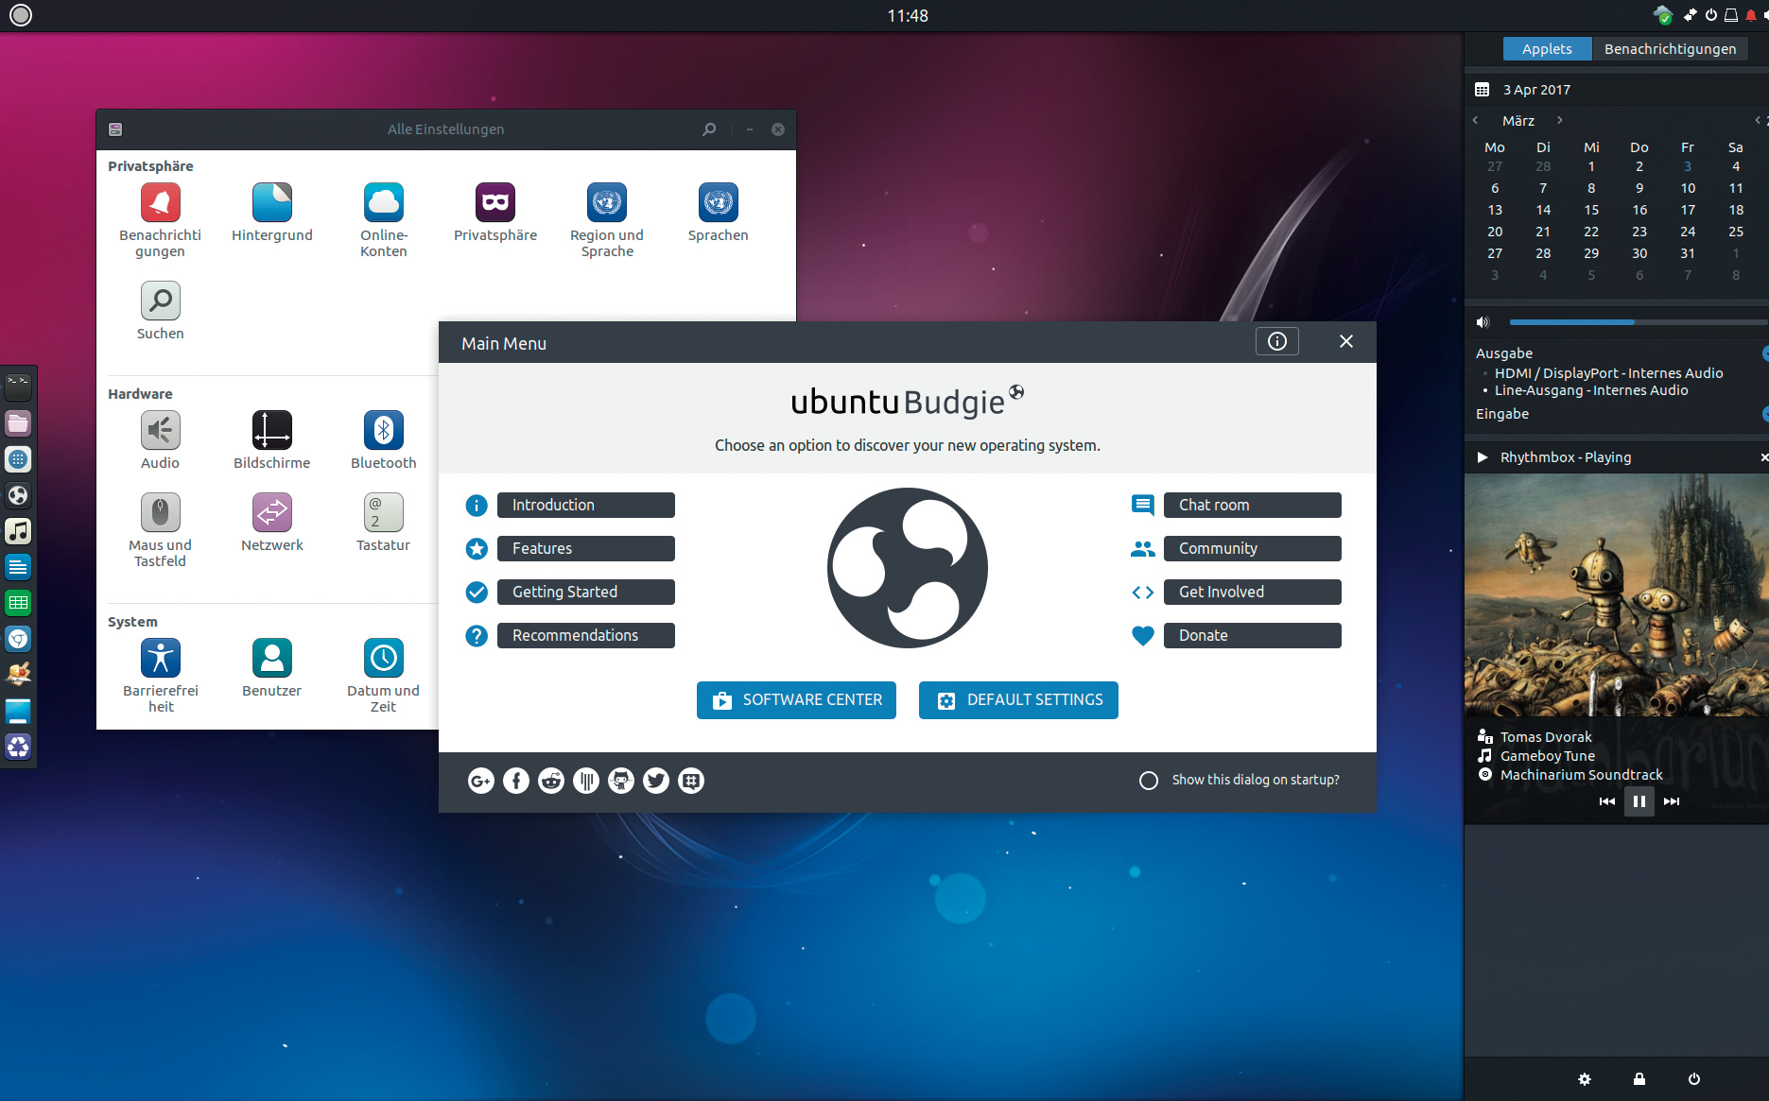
Task: Click the DEFAULT SETTINGS button
Action: [1018, 700]
